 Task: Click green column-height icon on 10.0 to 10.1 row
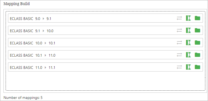[x=188, y=43]
